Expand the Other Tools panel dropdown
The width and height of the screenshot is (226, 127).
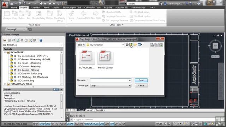click(x=116, y=25)
